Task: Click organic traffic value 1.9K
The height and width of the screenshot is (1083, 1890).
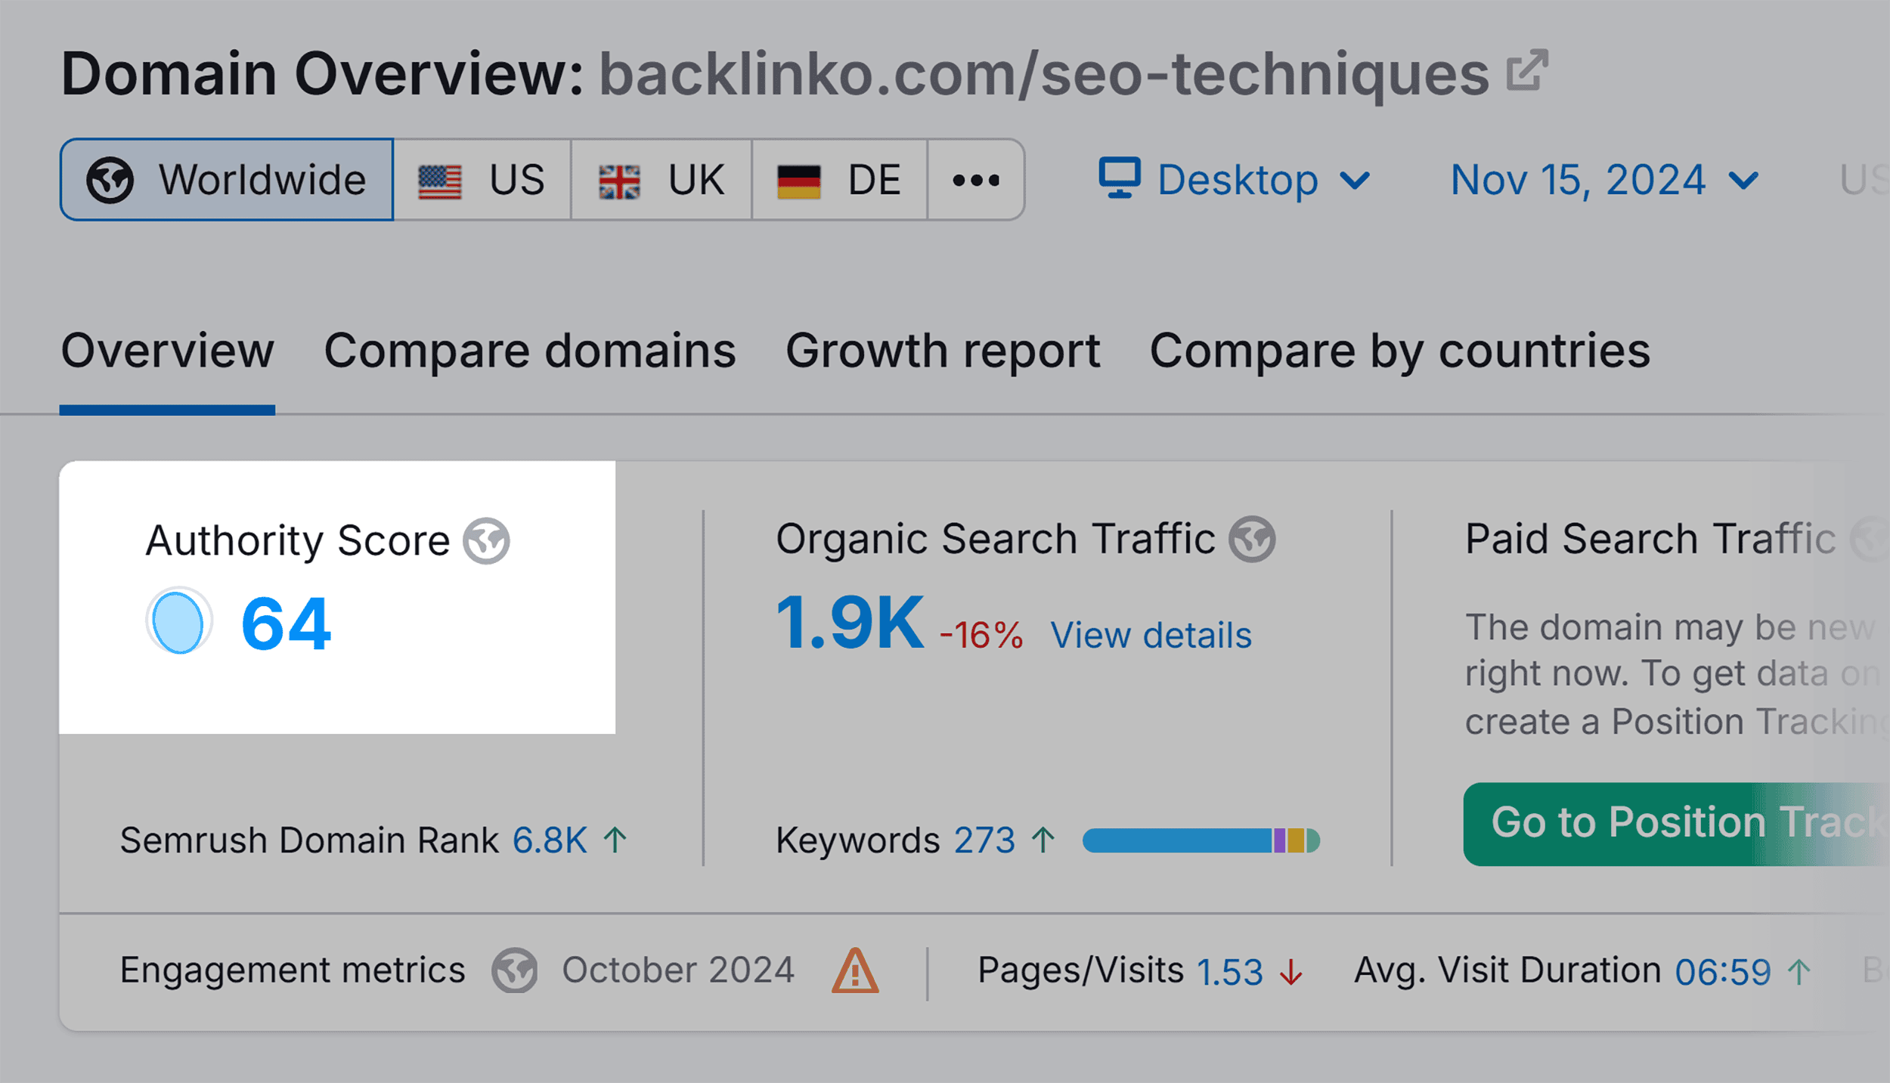Action: tap(850, 623)
